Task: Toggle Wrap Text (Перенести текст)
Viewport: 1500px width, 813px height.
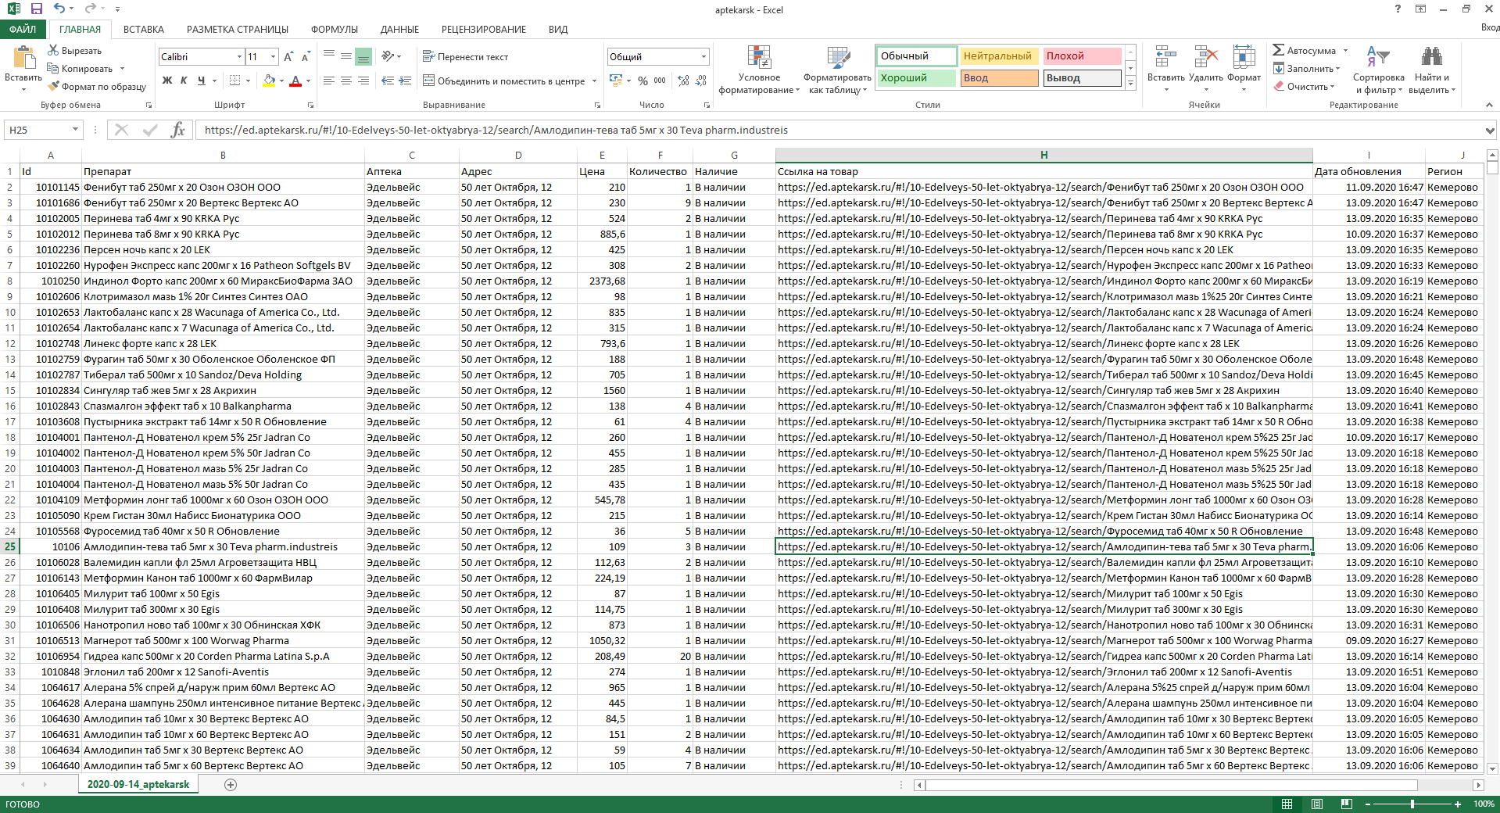Action: (x=465, y=56)
